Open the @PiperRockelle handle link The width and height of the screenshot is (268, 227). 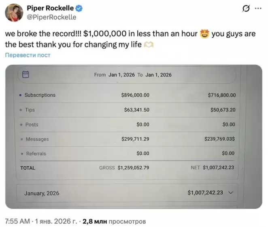pyautogui.click(x=51, y=17)
